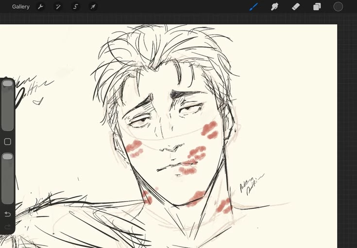Open the active color circle

338,7
